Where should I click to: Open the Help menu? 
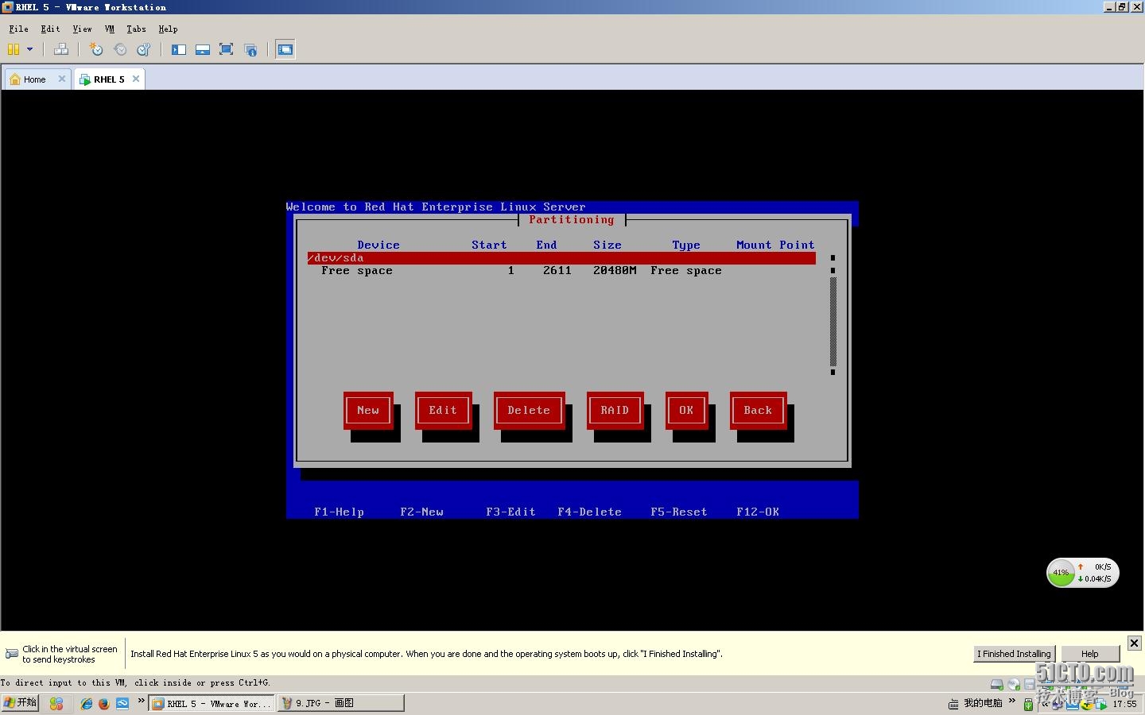(x=168, y=29)
